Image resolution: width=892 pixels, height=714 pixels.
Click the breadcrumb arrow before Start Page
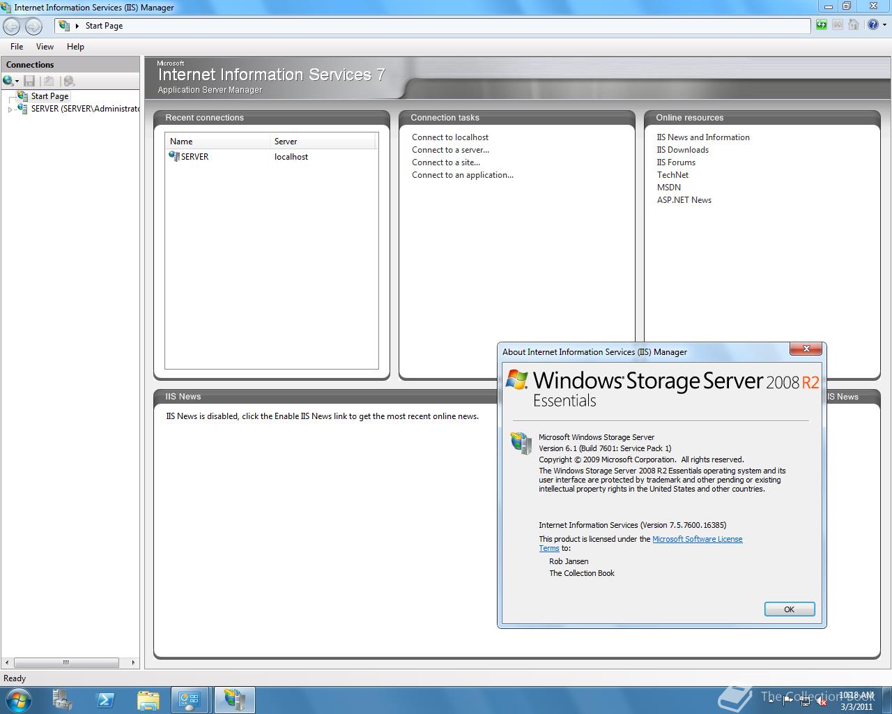(x=77, y=26)
